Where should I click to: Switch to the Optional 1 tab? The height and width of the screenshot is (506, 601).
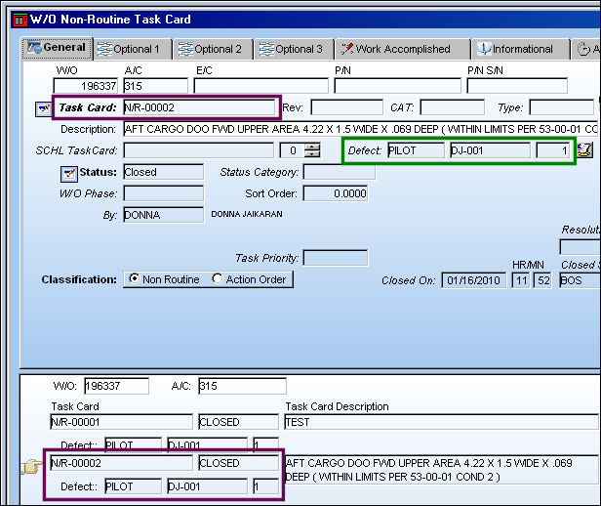(133, 49)
